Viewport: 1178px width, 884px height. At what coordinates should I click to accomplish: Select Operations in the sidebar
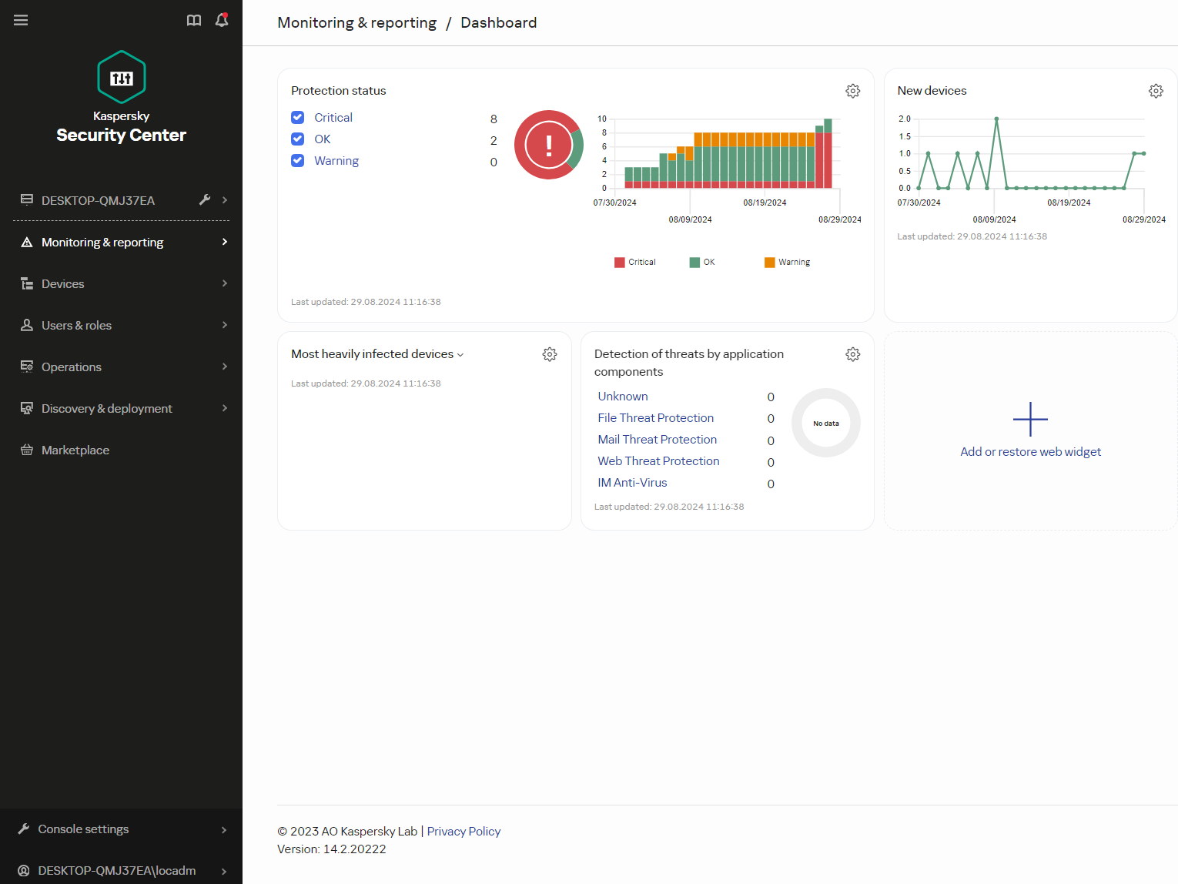pyautogui.click(x=72, y=367)
